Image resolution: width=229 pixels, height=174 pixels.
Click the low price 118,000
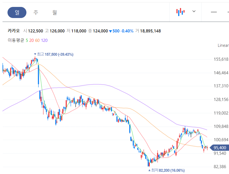click(x=79, y=31)
